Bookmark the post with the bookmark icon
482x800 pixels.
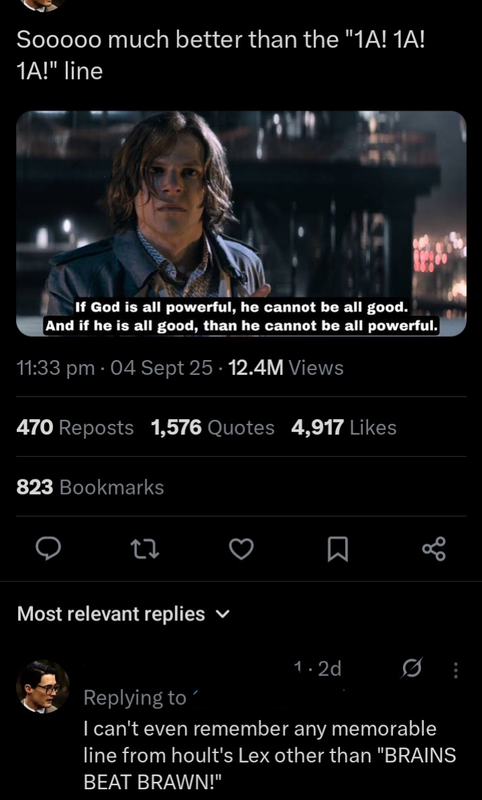click(337, 549)
